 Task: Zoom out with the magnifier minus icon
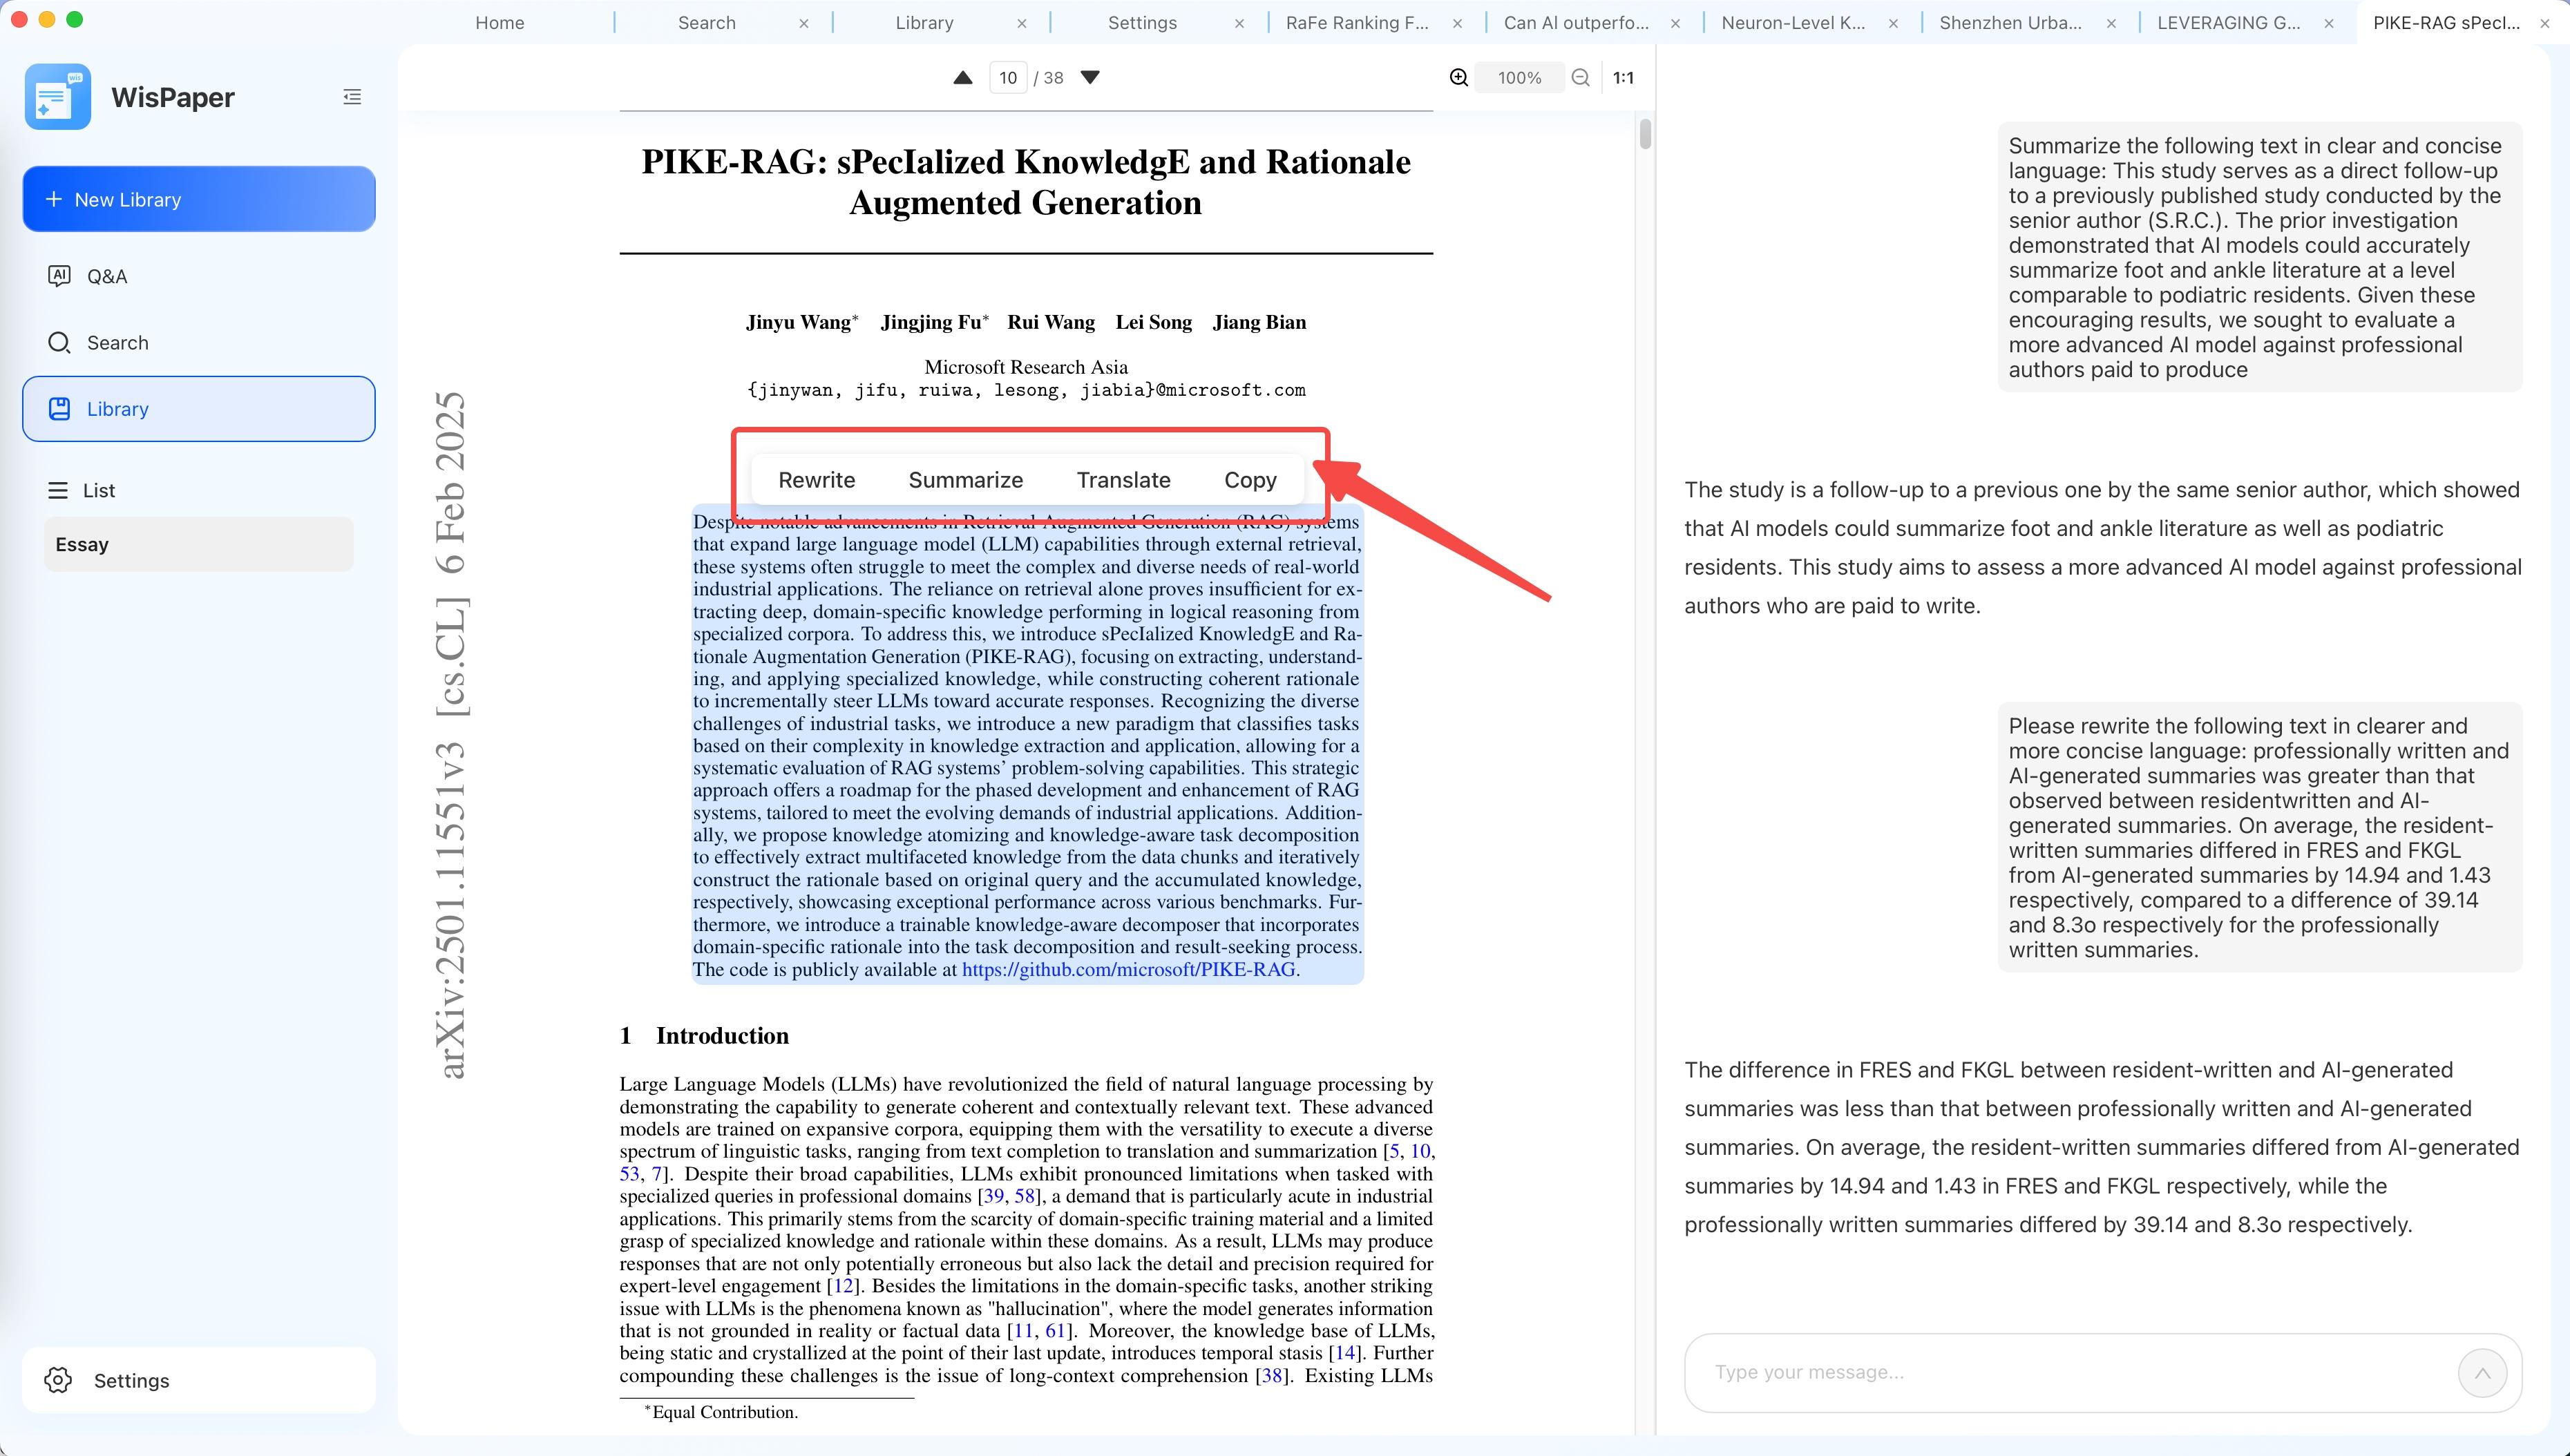tap(1580, 78)
